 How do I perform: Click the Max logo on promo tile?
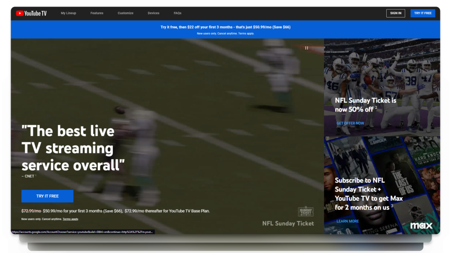[x=421, y=225]
